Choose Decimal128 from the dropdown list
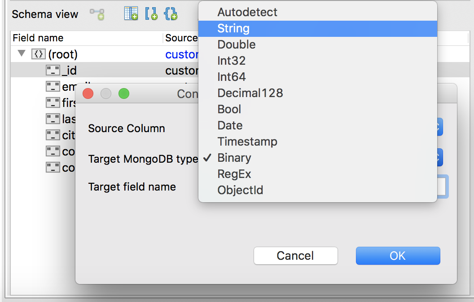 (250, 93)
